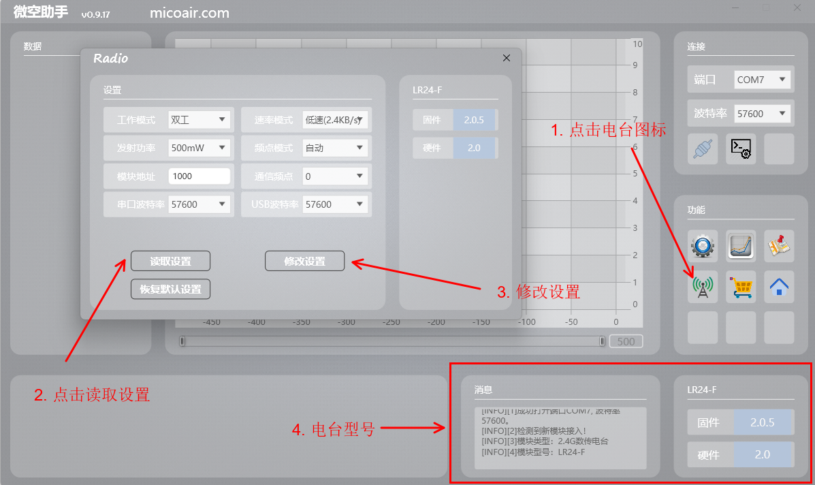Expand the USB波特率 dropdown

click(x=335, y=204)
